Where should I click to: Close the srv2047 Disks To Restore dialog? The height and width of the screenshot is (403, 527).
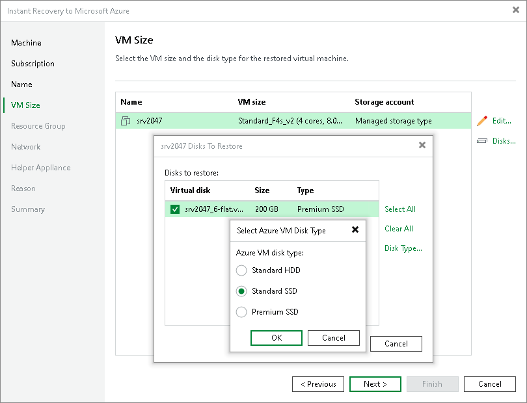point(422,145)
